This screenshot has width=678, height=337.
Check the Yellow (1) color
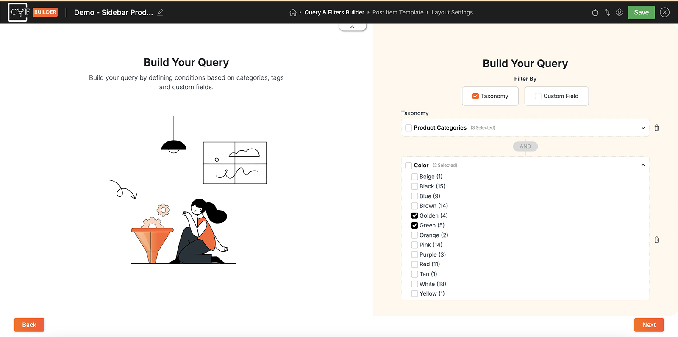(414, 293)
